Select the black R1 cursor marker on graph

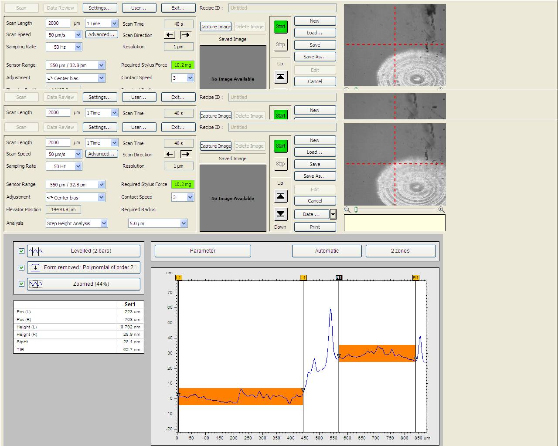coord(339,277)
